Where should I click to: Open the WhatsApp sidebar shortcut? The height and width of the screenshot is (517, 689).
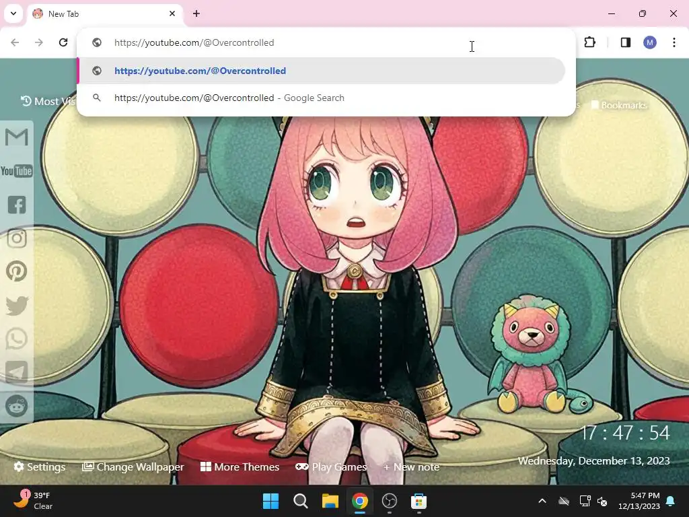click(17, 339)
